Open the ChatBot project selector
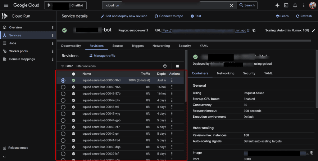The width and height of the screenshot is (318, 161). pyautogui.click(x=65, y=5)
